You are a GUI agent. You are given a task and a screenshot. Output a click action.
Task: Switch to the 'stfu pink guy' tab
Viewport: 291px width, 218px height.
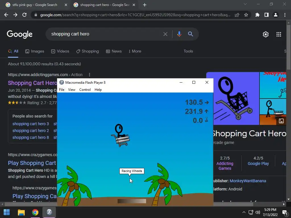point(35,5)
